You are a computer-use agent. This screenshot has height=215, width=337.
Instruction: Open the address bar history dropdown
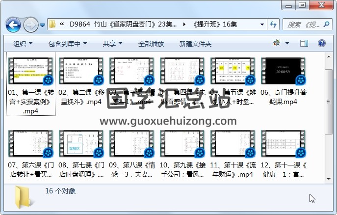tap(262, 24)
